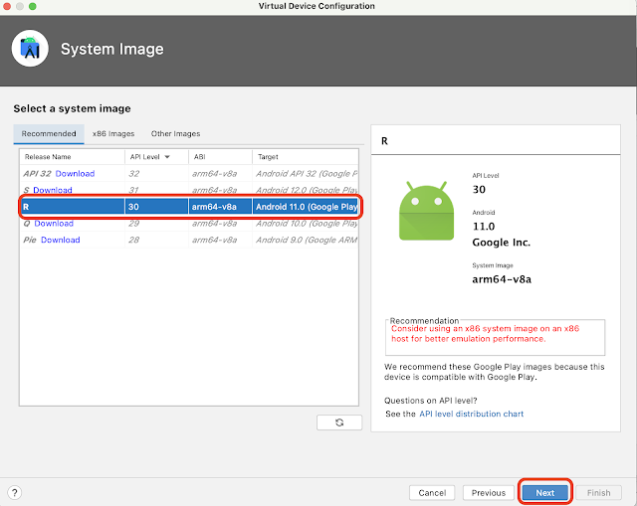Image resolution: width=637 pixels, height=506 pixels.
Task: Click the Release Name column header
Action: [x=48, y=157]
